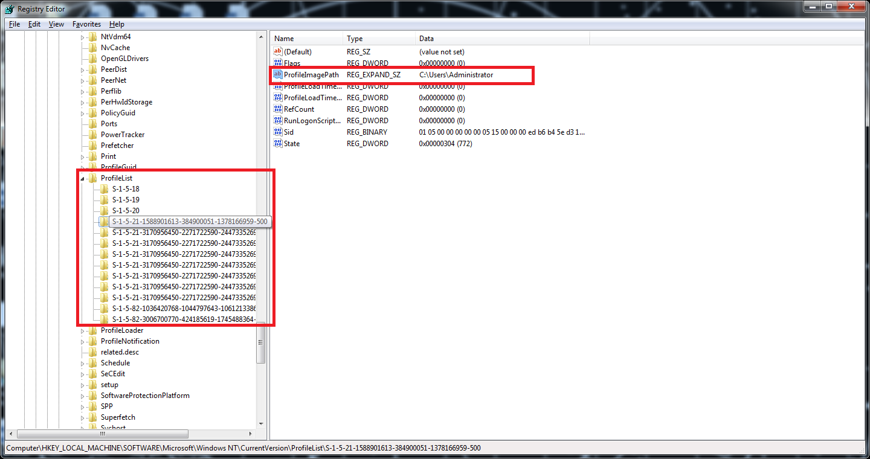870x459 pixels.
Task: Click the Flags DWORD value icon
Action: (x=278, y=63)
